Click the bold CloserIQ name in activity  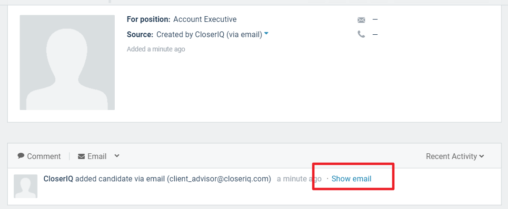(x=58, y=179)
